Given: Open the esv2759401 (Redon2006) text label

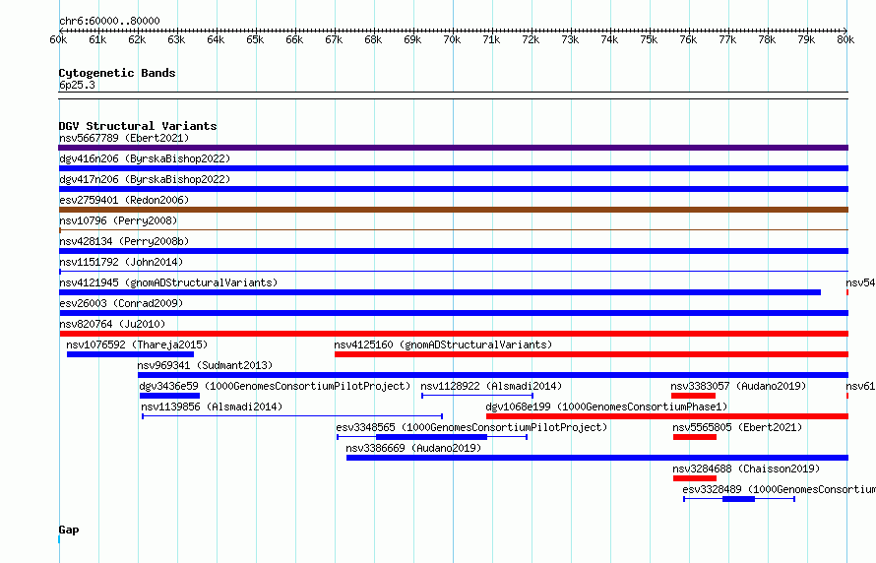Looking at the screenshot, I should tap(124, 200).
